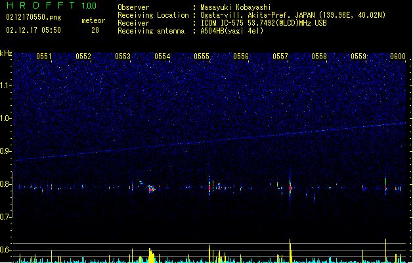Click the ICOM IC-575 receiver text

[x=263, y=23]
